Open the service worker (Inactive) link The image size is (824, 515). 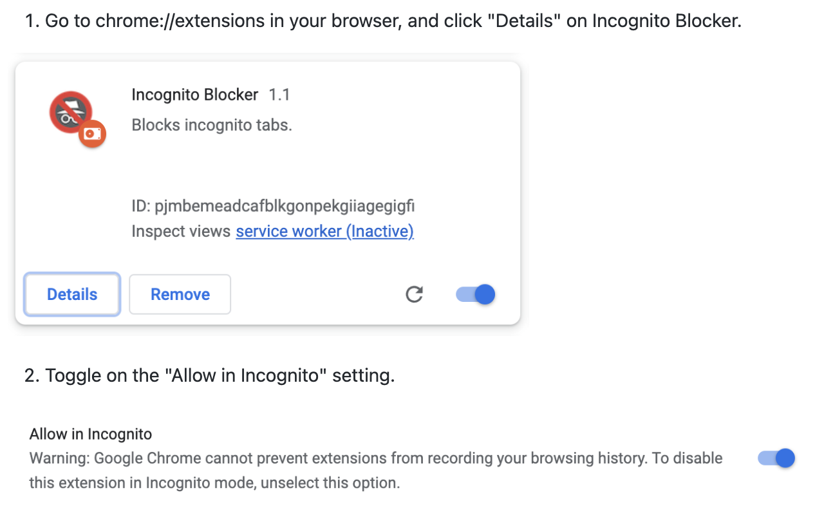[x=324, y=231]
